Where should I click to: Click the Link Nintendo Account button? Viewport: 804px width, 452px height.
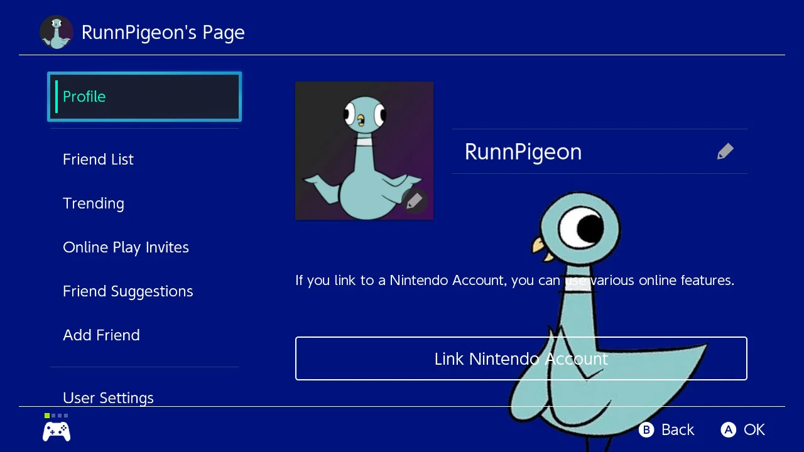coord(521,358)
